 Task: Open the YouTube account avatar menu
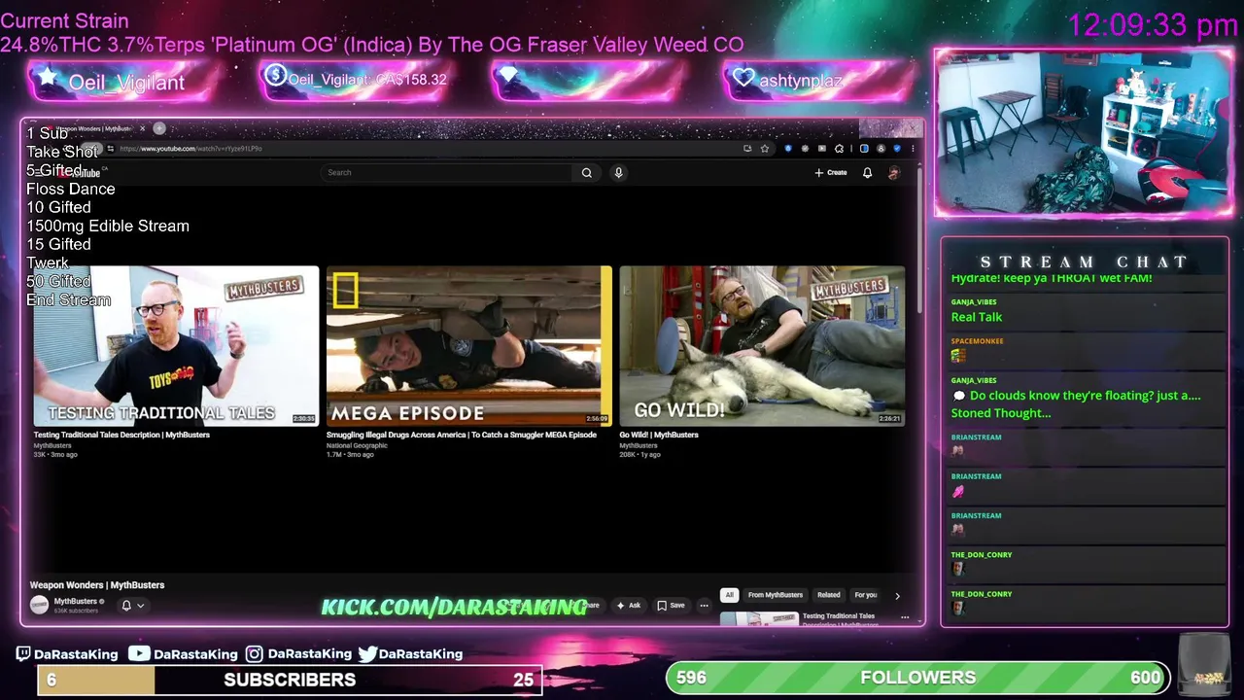(x=893, y=173)
